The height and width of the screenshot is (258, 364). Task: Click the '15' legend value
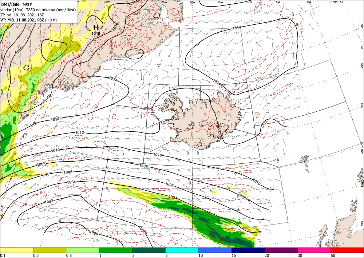click(234, 255)
